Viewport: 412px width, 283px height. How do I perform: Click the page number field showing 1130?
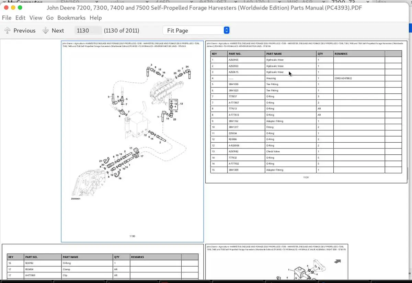pyautogui.click(x=88, y=31)
